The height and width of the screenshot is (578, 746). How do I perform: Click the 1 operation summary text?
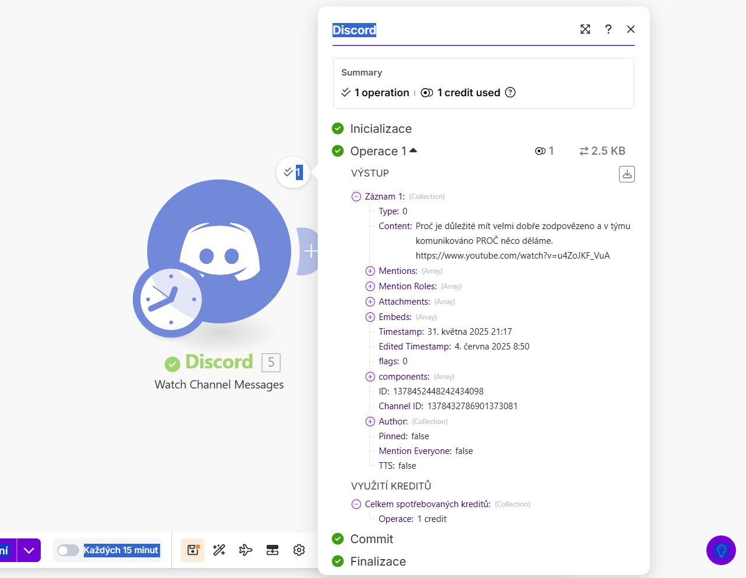[x=382, y=93]
